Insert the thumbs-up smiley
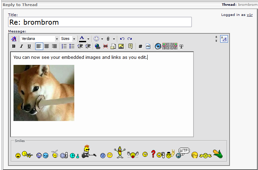The width and height of the screenshot is (258, 170). click(x=64, y=155)
